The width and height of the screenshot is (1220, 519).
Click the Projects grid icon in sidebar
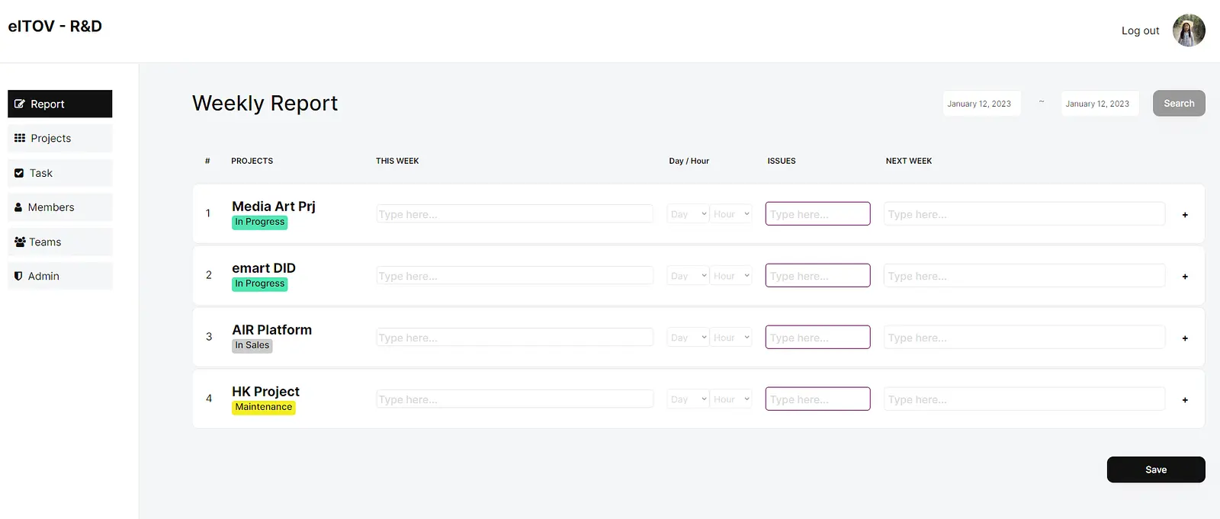[x=20, y=138]
